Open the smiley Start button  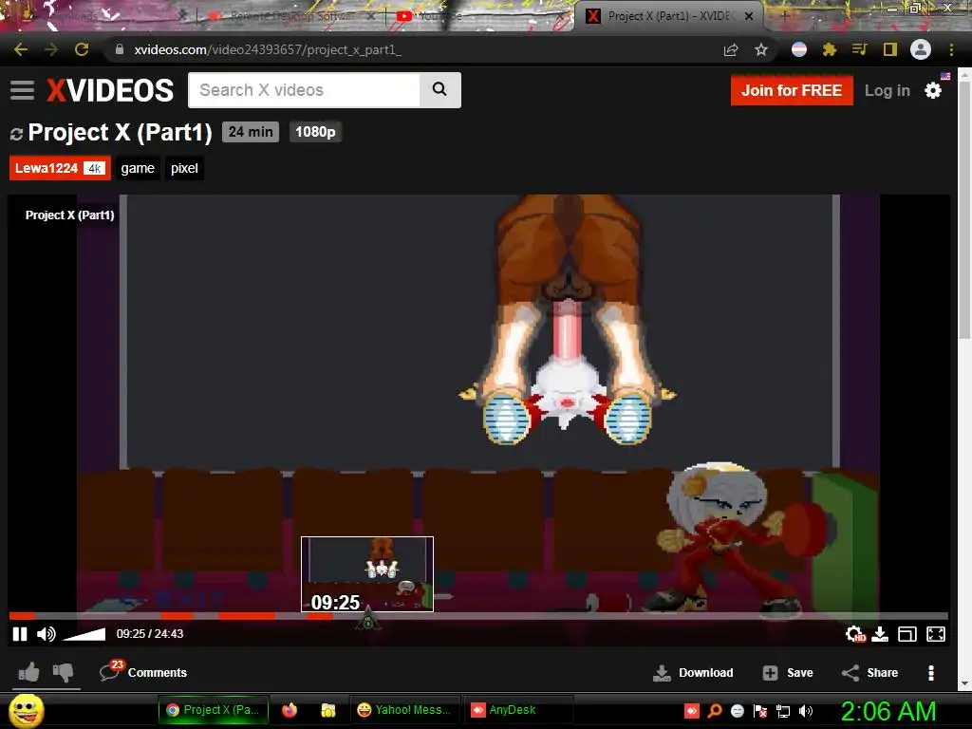point(27,711)
